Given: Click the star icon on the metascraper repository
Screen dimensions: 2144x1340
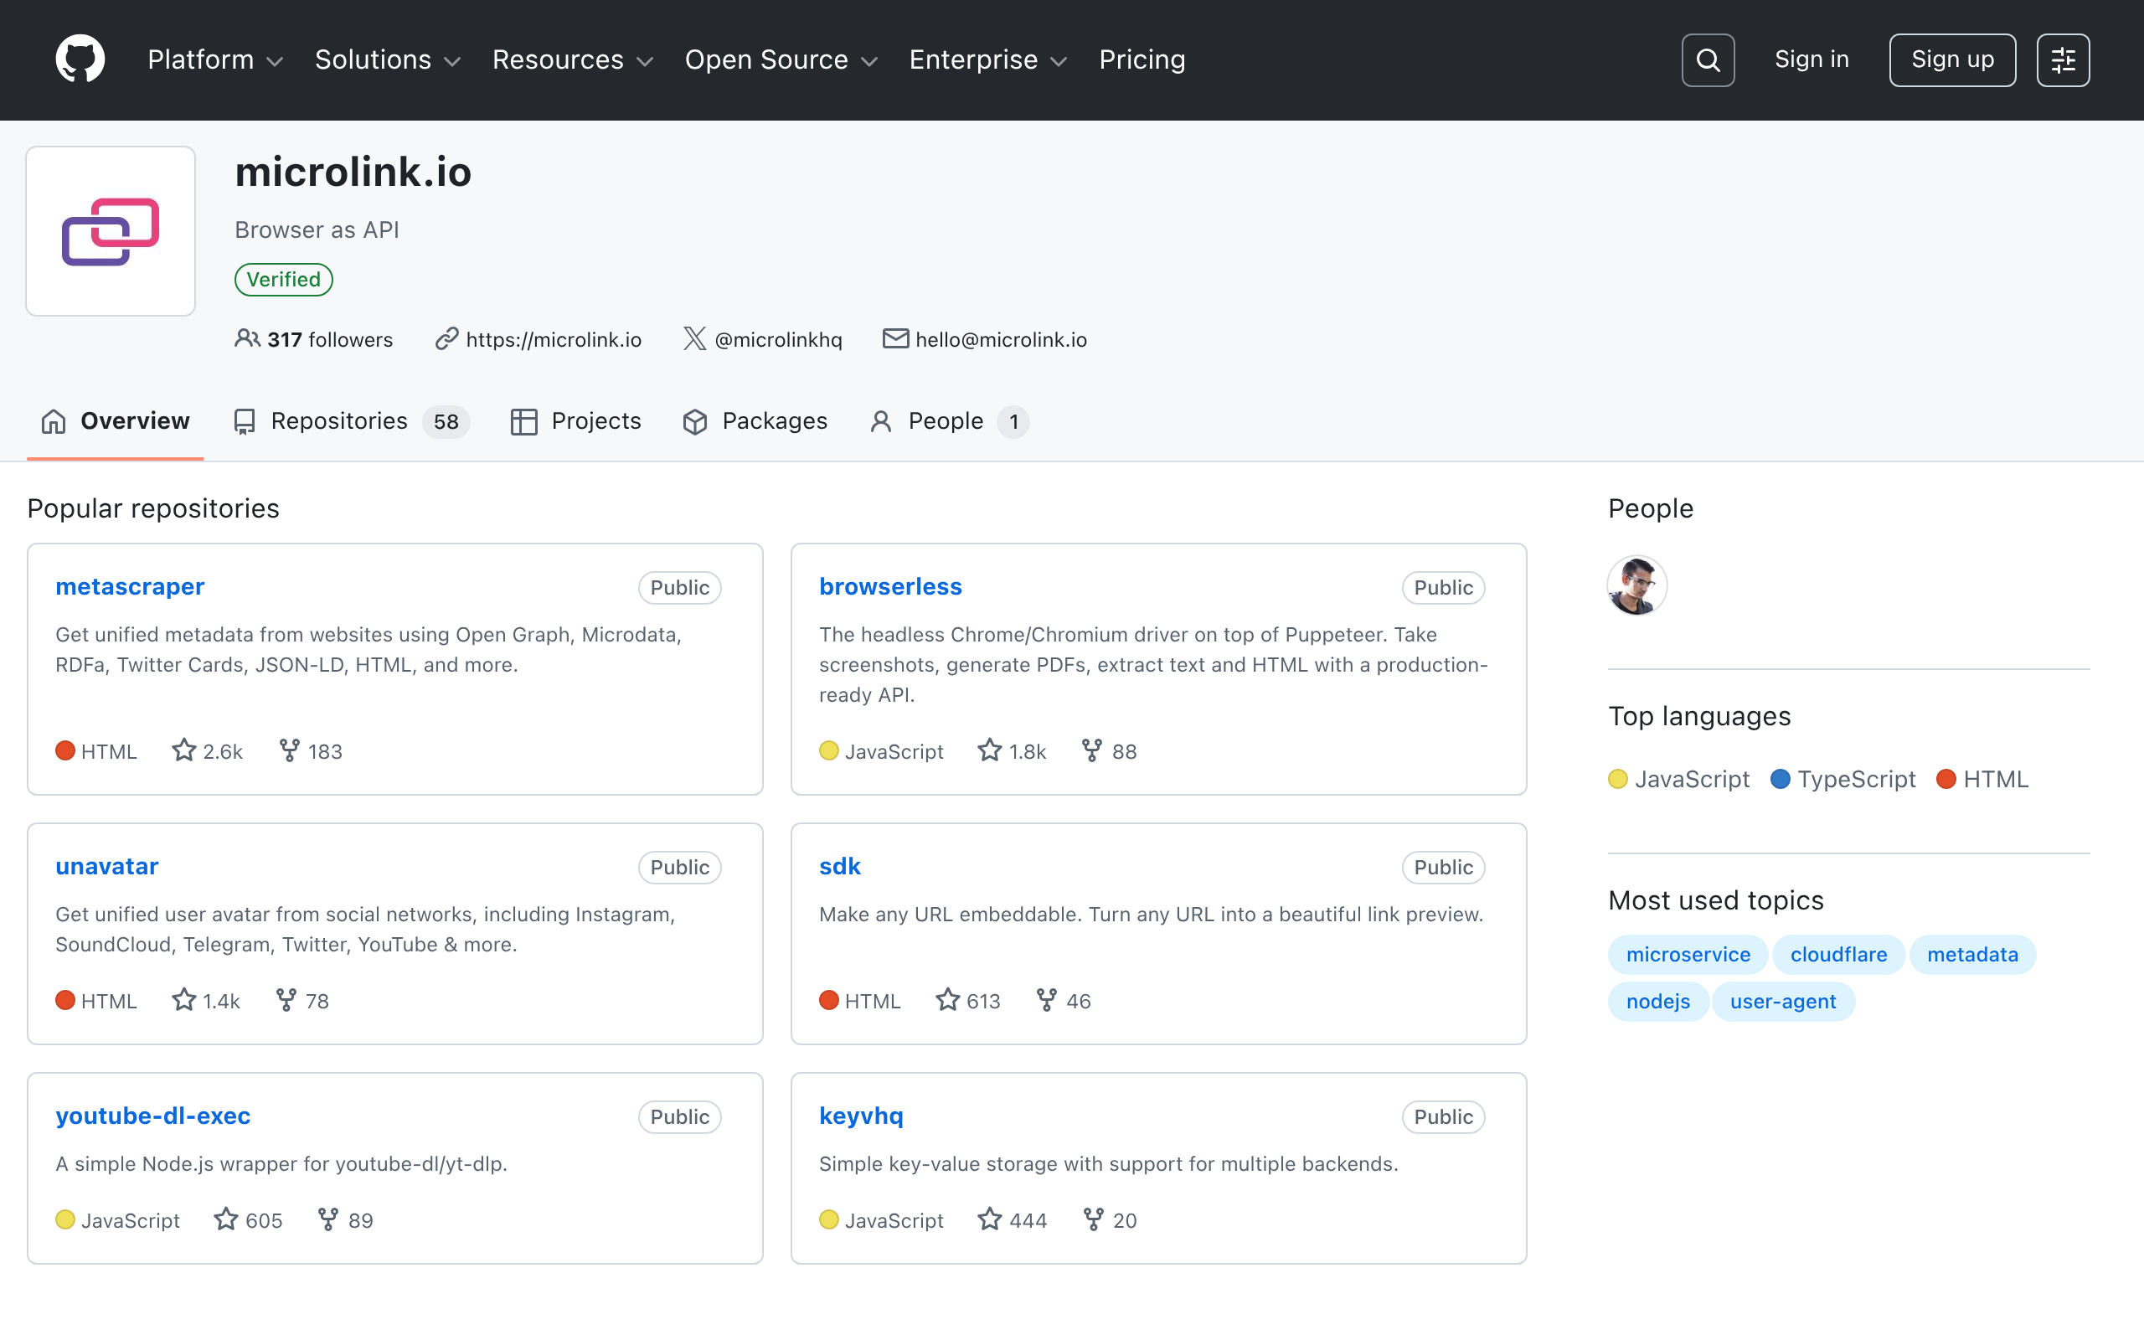Looking at the screenshot, I should click(x=183, y=750).
